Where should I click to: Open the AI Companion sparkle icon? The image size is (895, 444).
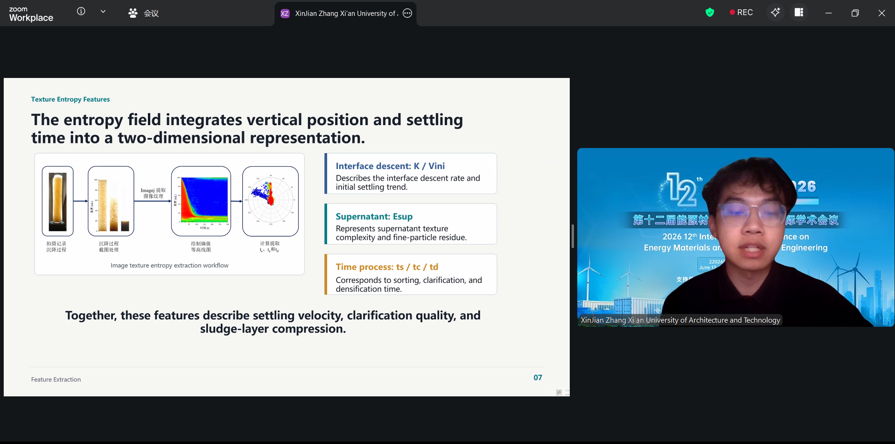tap(775, 13)
